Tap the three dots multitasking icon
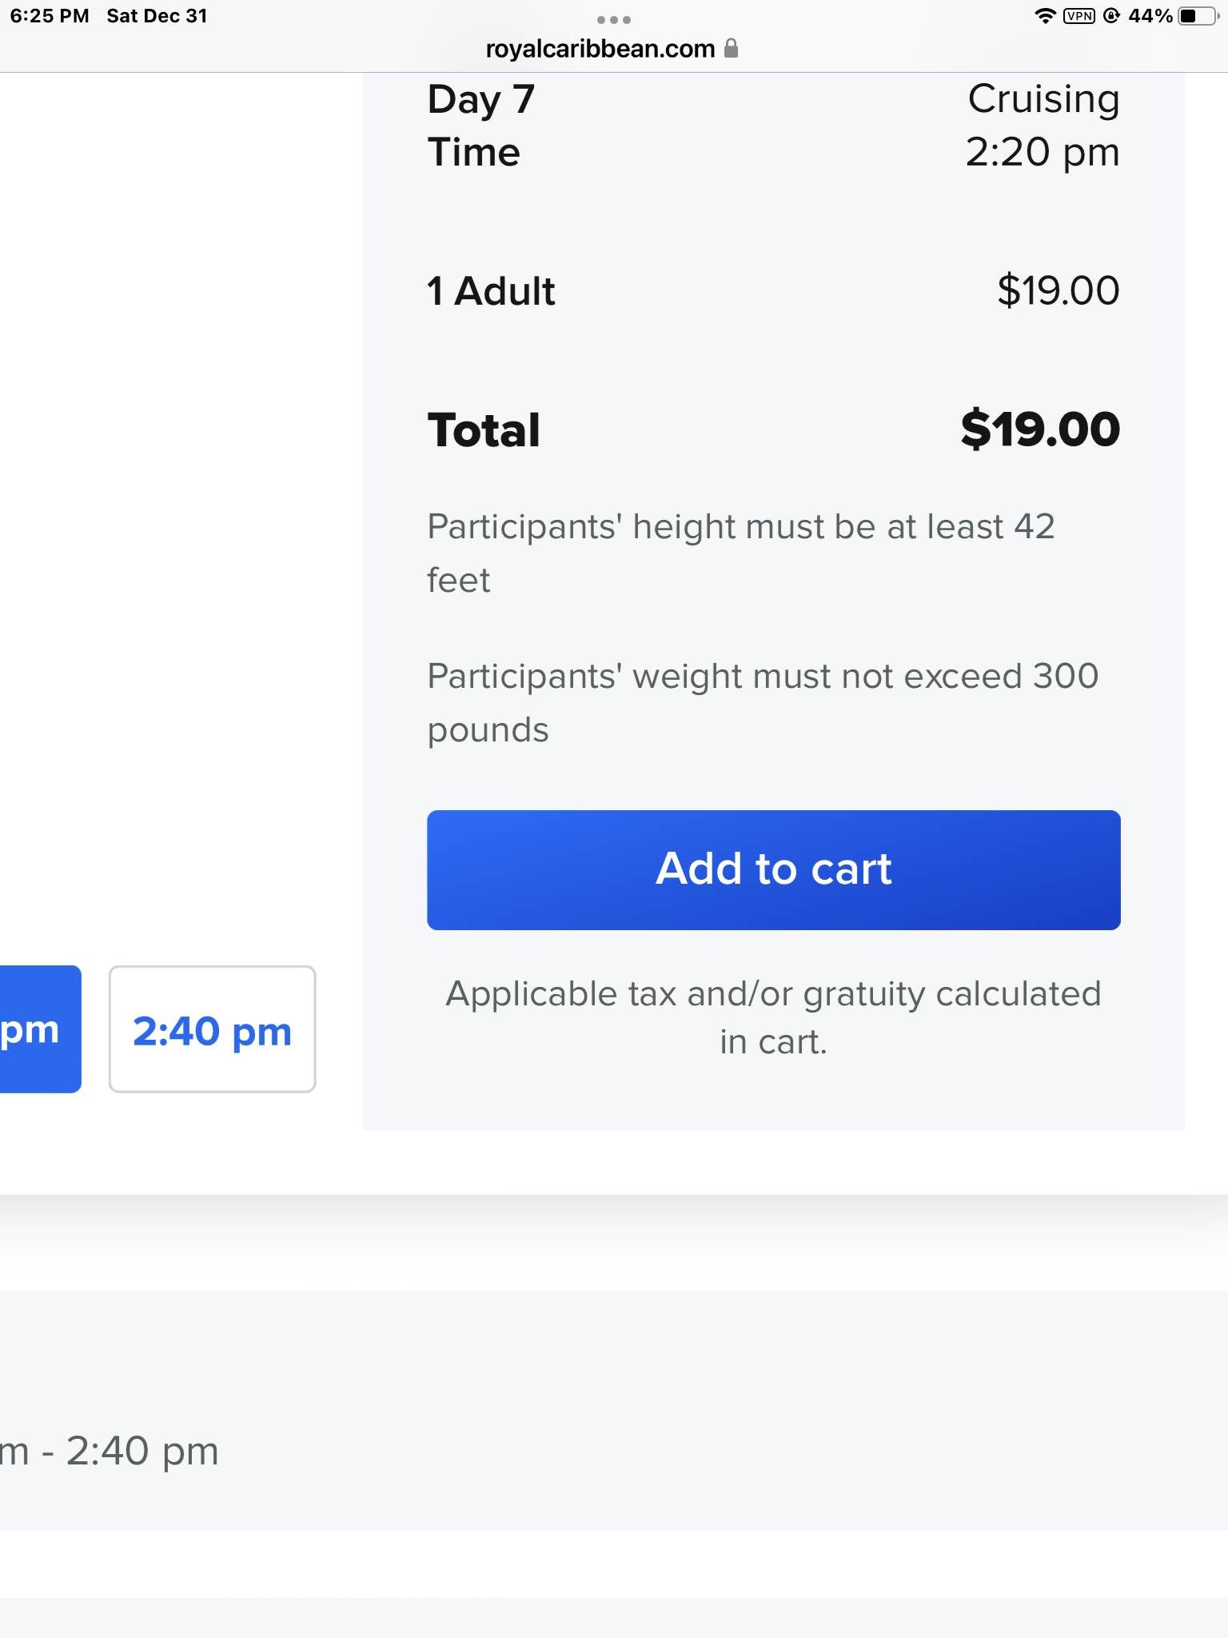The image size is (1228, 1638). (614, 19)
